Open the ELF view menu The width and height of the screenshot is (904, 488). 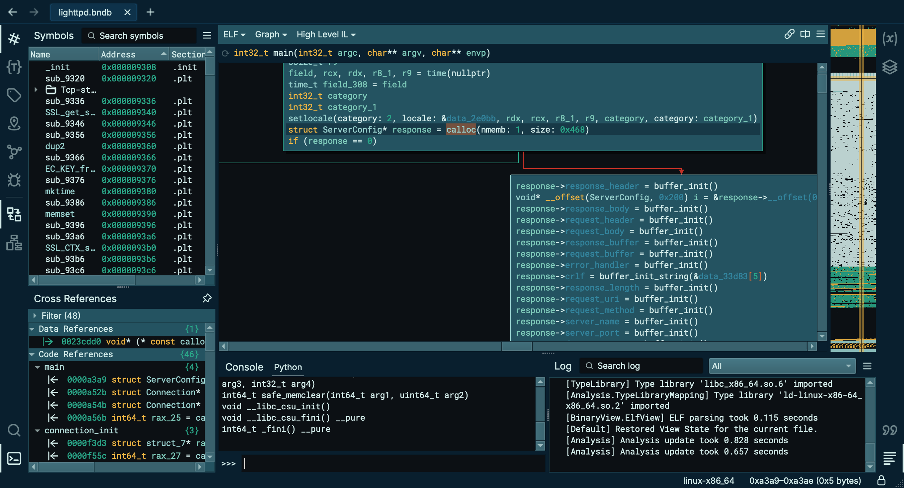coord(234,35)
